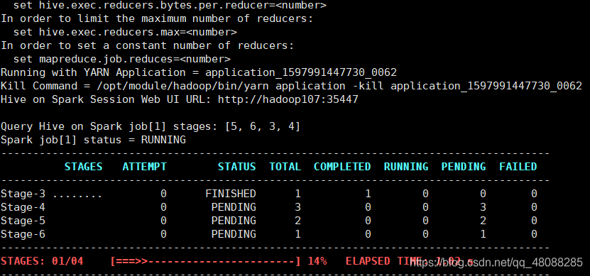
Task: Click the FINISHED status of Stage-3
Action: [x=231, y=194]
